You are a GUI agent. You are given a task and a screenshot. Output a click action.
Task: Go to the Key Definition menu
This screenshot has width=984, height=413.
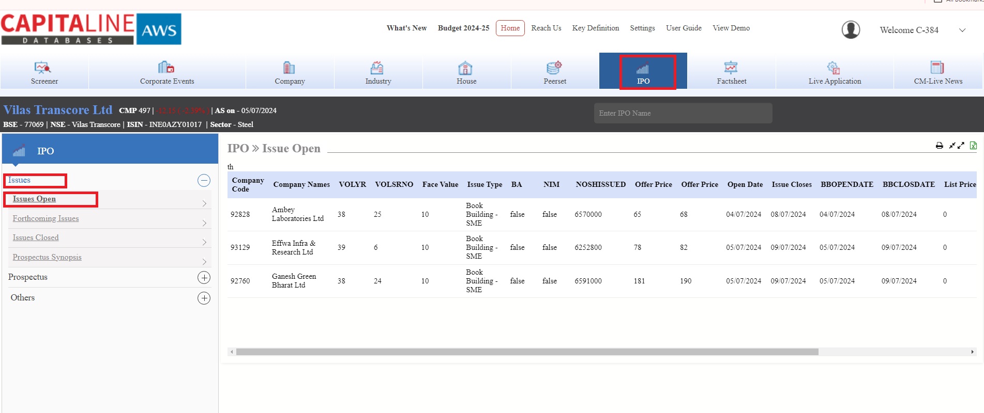(x=595, y=28)
